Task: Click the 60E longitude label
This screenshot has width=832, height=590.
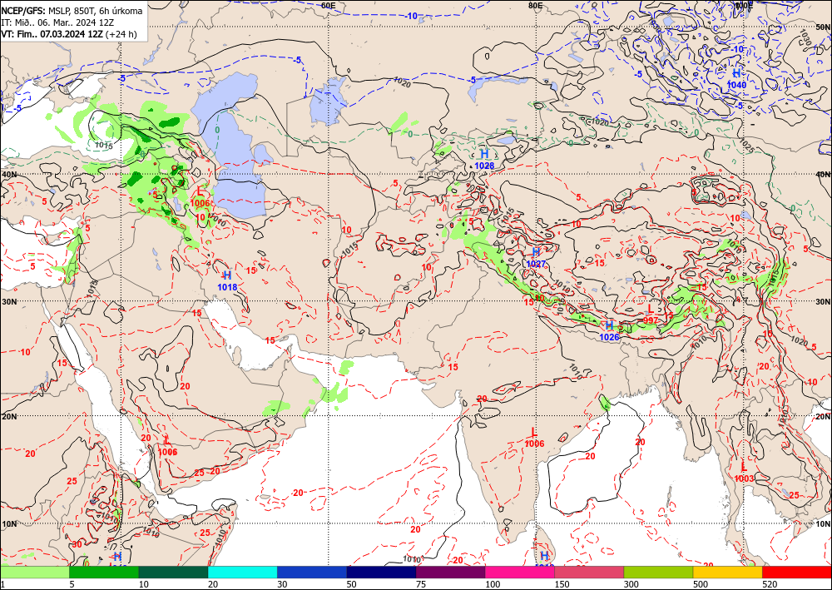Action: click(x=329, y=5)
